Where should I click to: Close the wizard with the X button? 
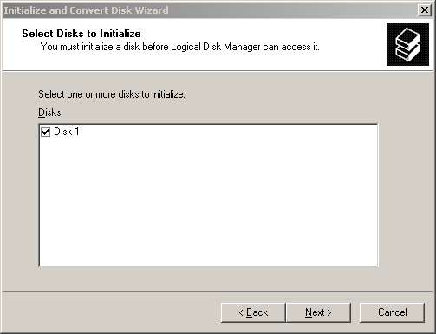pyautogui.click(x=425, y=10)
